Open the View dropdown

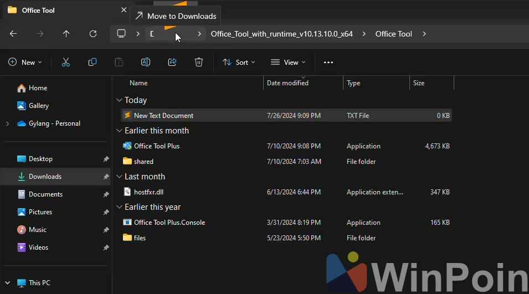coord(288,63)
